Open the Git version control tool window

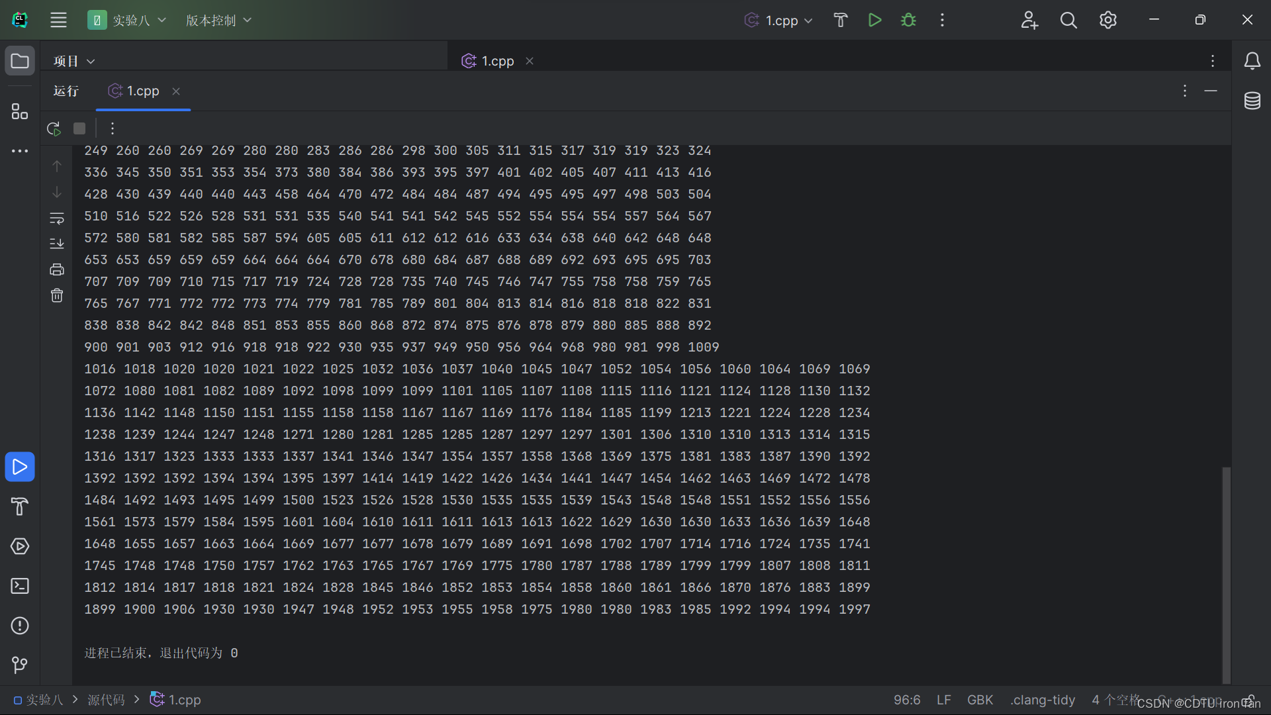[20, 665]
